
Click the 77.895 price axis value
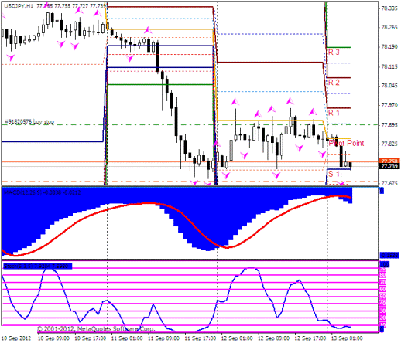389,125
